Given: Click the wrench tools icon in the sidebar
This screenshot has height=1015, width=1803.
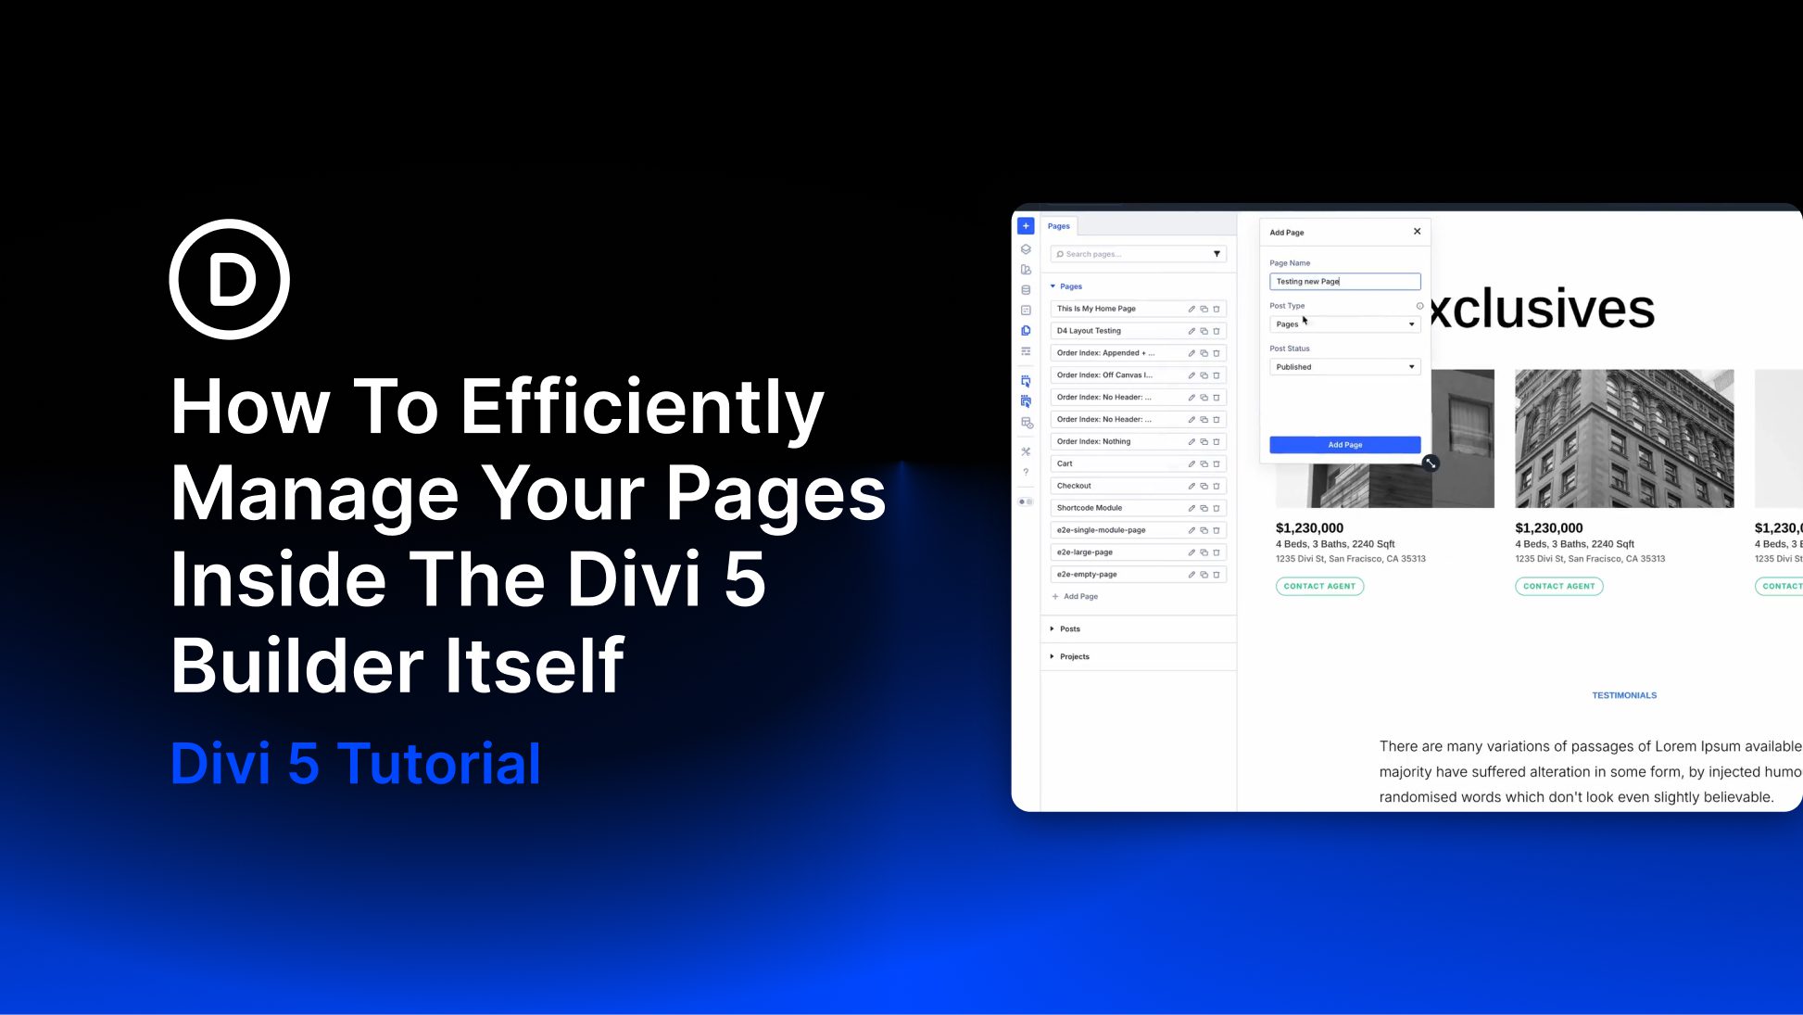Looking at the screenshot, I should 1026,450.
